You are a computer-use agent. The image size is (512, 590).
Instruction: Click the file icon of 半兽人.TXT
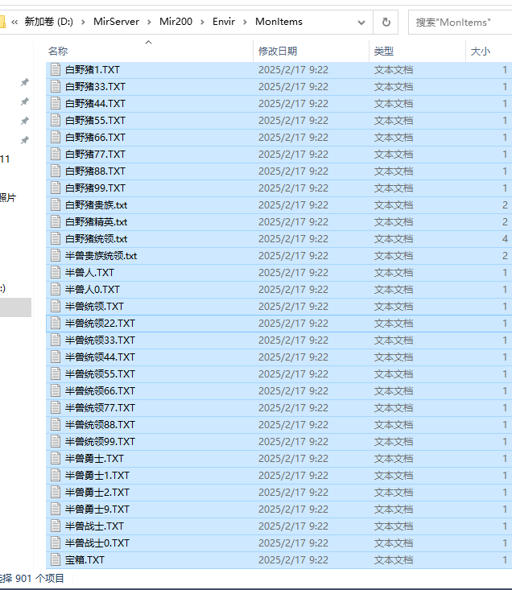tap(56, 272)
